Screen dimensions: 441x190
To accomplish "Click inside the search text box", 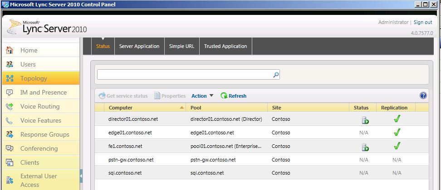I will pyautogui.click(x=185, y=75).
